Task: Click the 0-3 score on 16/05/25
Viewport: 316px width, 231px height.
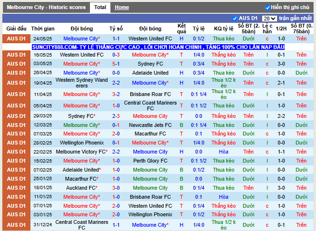Action: (116, 55)
